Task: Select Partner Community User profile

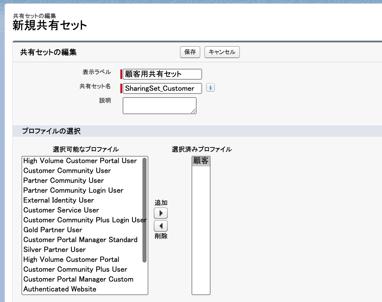Action: (x=82, y=181)
